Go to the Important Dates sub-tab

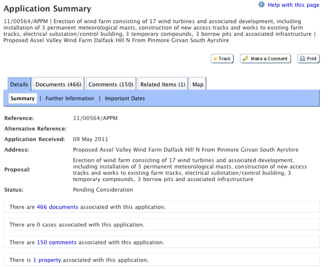[125, 98]
